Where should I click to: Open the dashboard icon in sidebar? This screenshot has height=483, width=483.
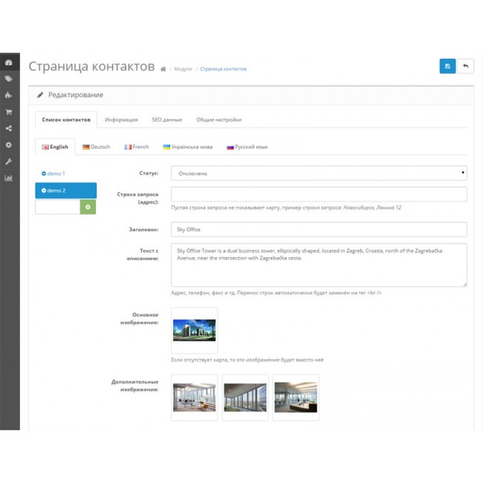click(9, 63)
